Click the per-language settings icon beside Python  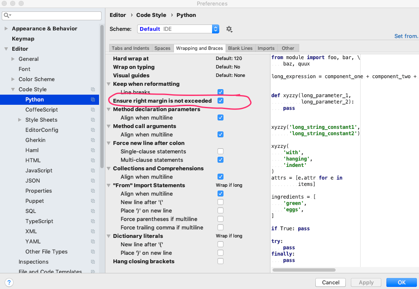(93, 99)
